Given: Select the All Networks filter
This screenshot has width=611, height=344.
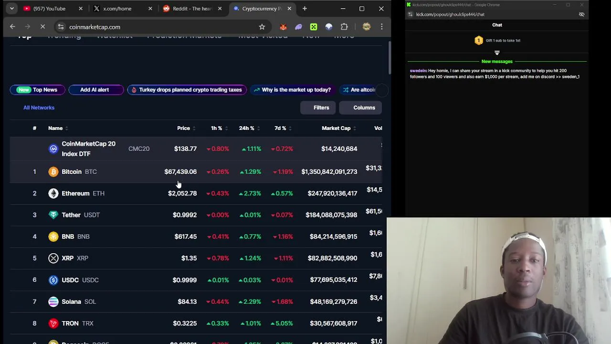Looking at the screenshot, I should (39, 107).
